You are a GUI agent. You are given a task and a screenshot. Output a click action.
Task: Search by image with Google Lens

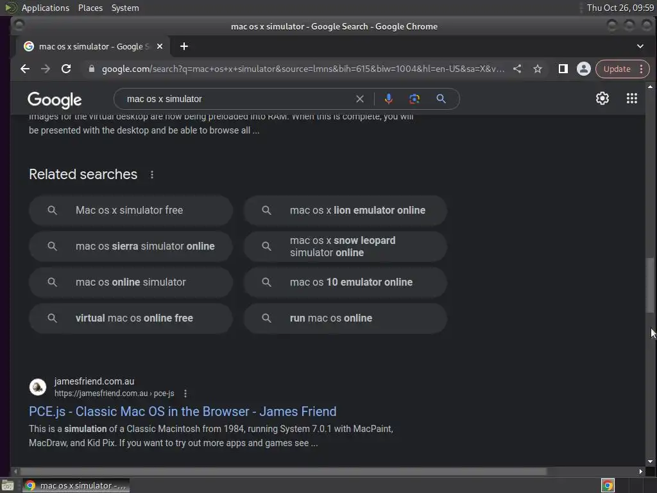click(414, 99)
